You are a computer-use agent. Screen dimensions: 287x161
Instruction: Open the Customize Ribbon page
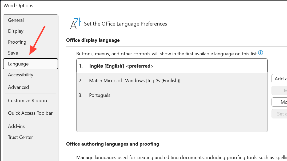(x=27, y=100)
